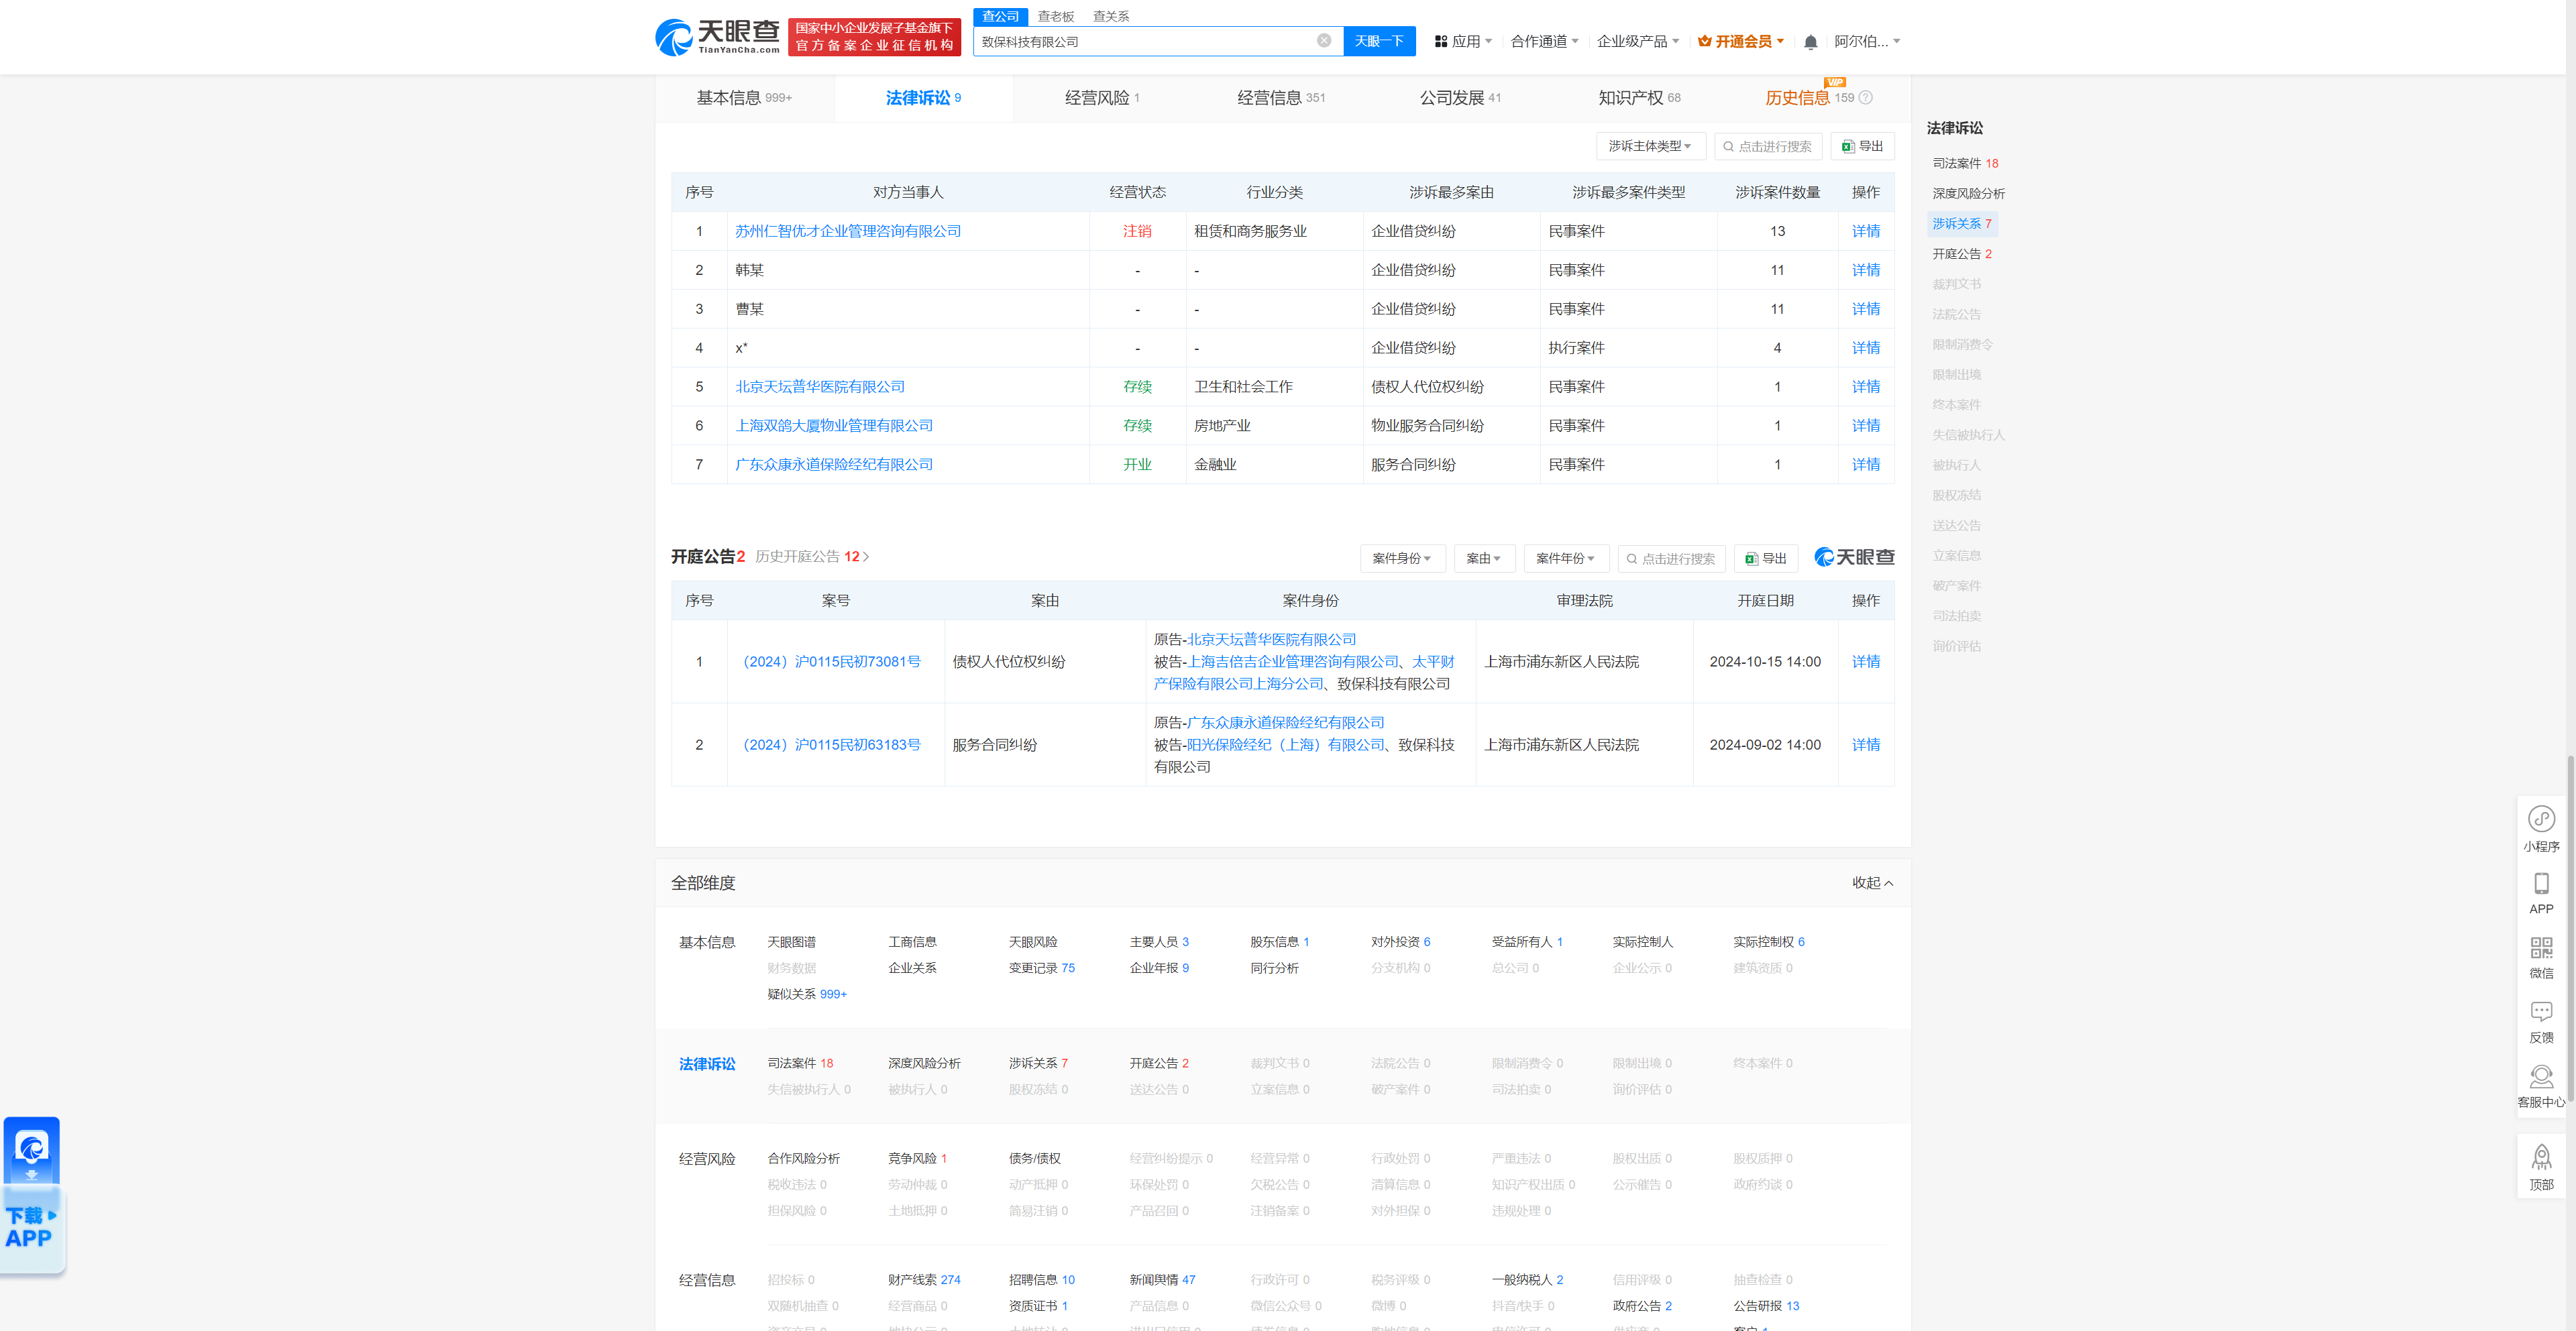Open 新闻舆情 47 link
Screen dimensions: 2576x1331
(x=1162, y=1280)
